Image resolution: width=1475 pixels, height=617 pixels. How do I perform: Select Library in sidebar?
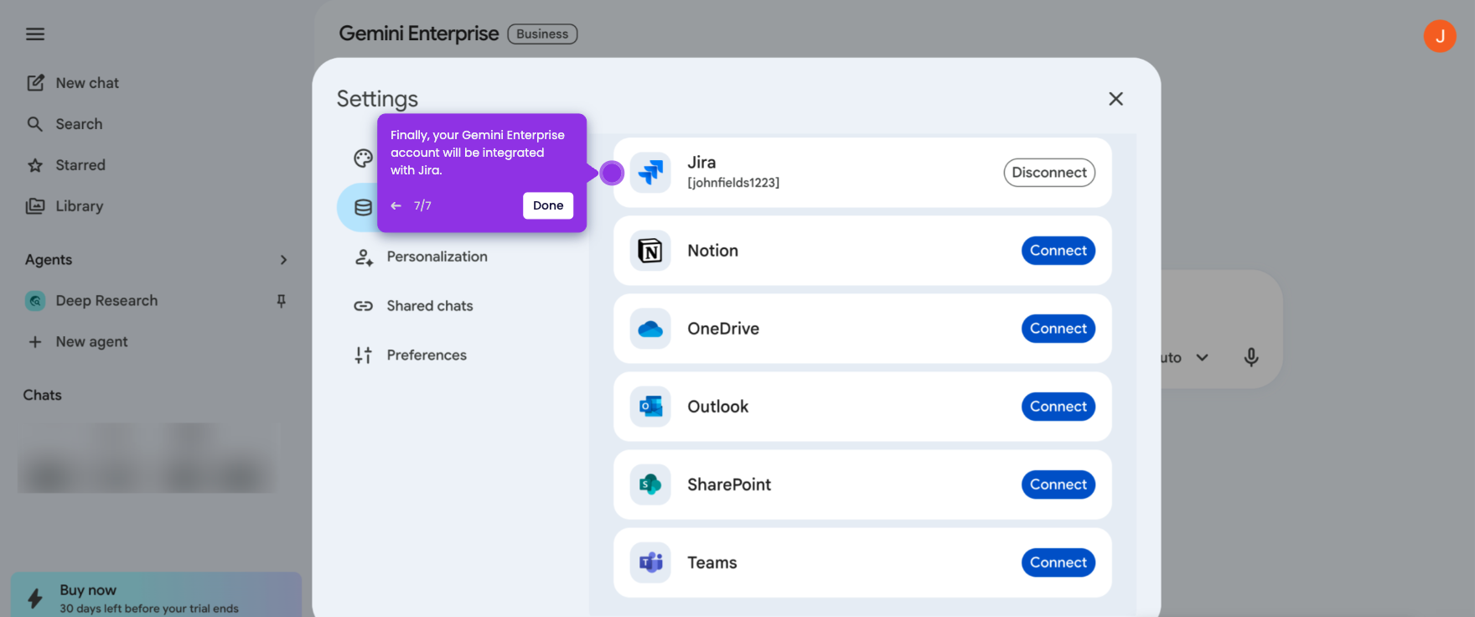coord(80,206)
